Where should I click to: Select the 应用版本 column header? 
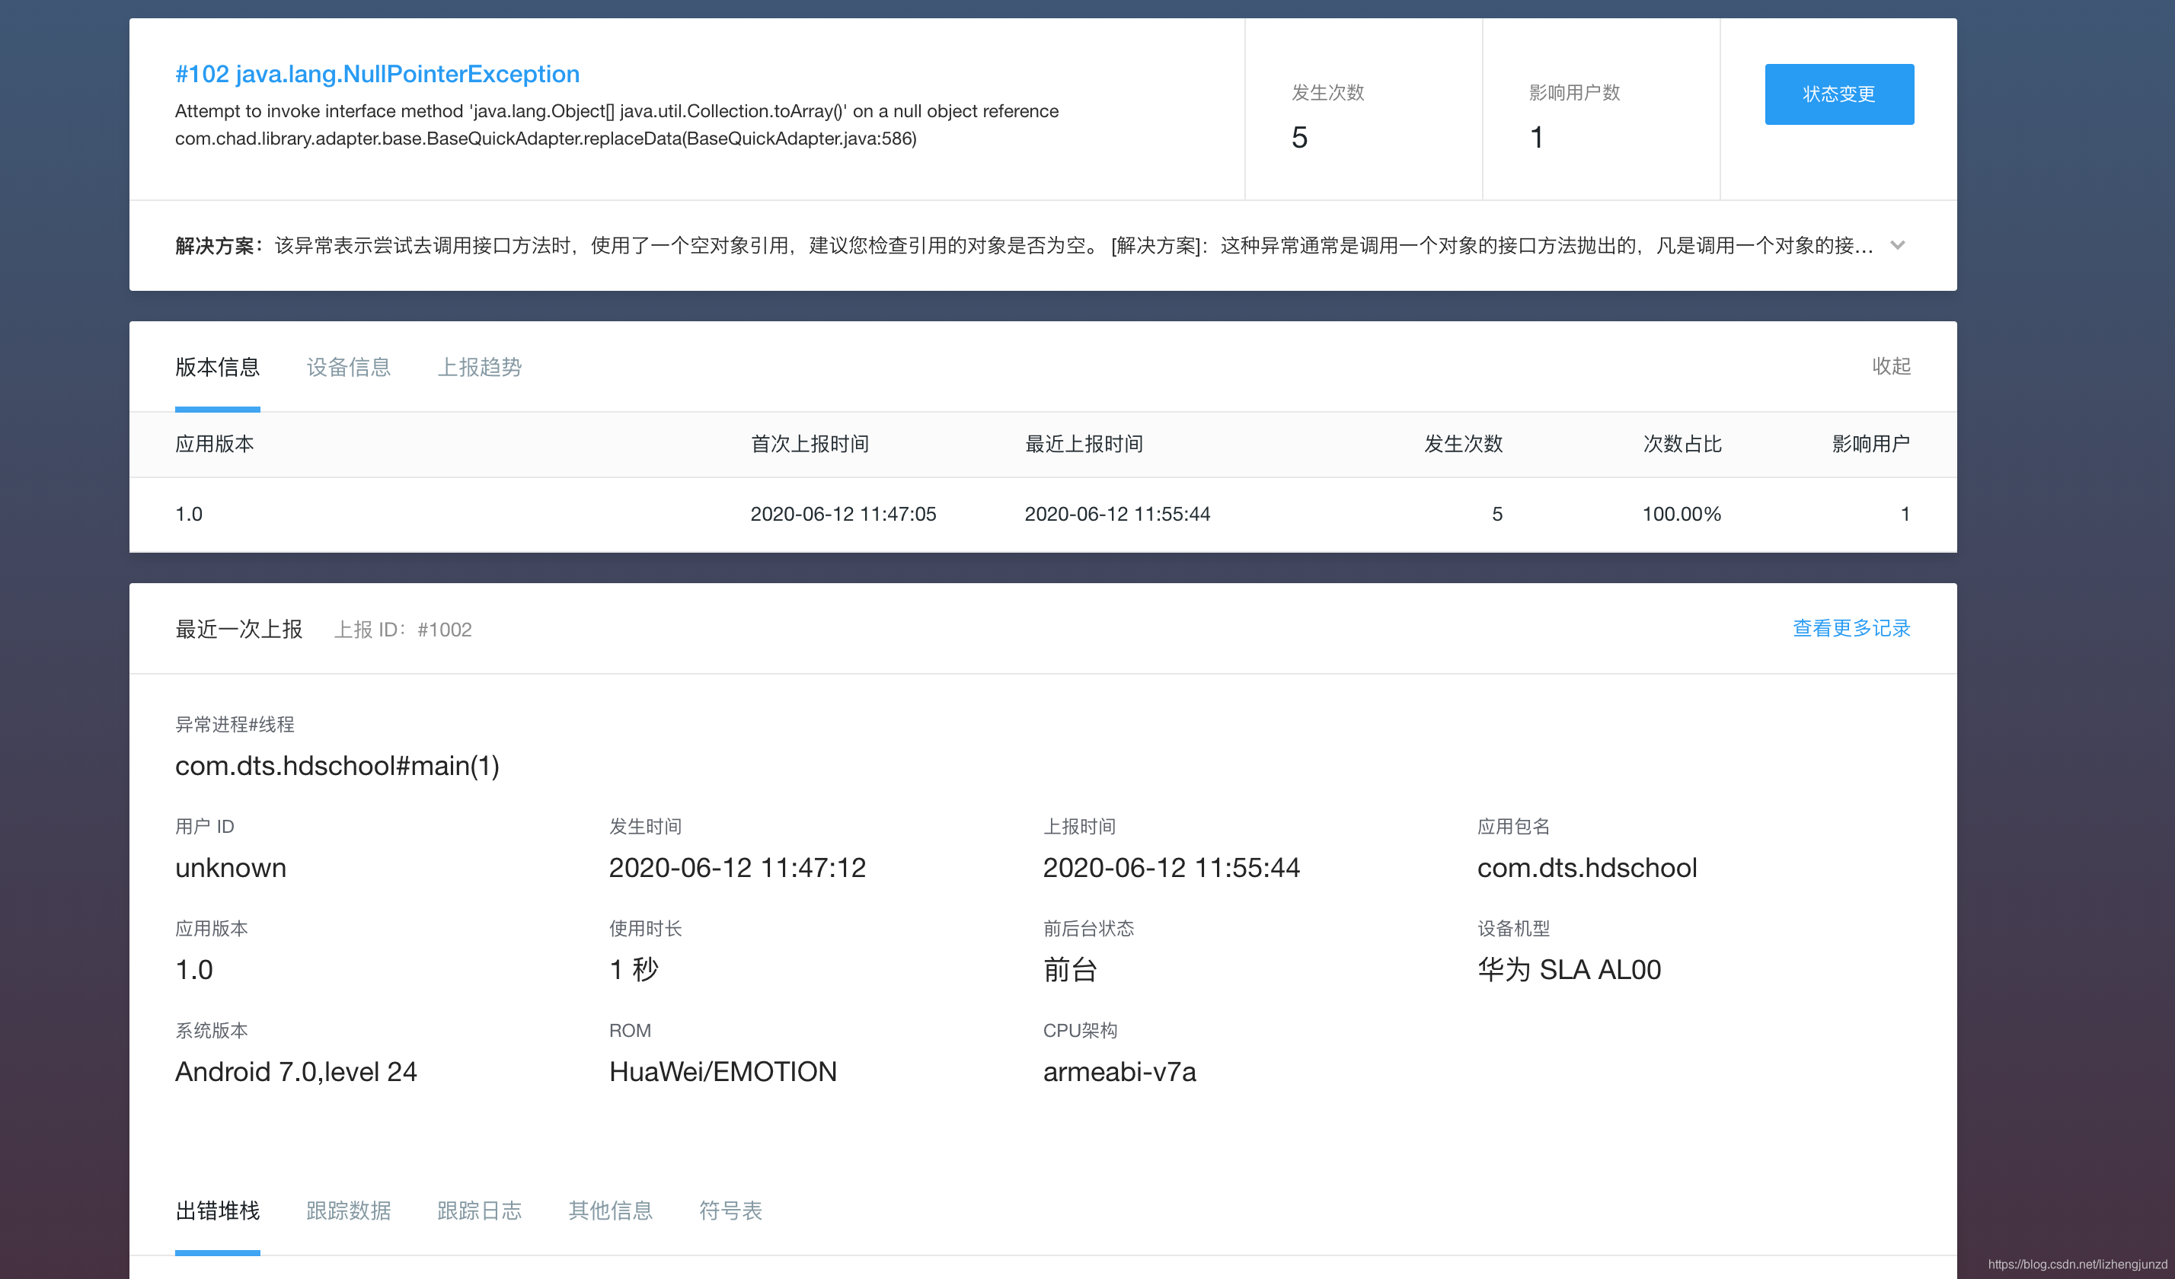click(x=214, y=444)
